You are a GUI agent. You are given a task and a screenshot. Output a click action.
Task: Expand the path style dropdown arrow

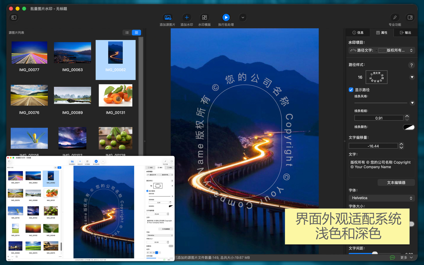point(412,77)
